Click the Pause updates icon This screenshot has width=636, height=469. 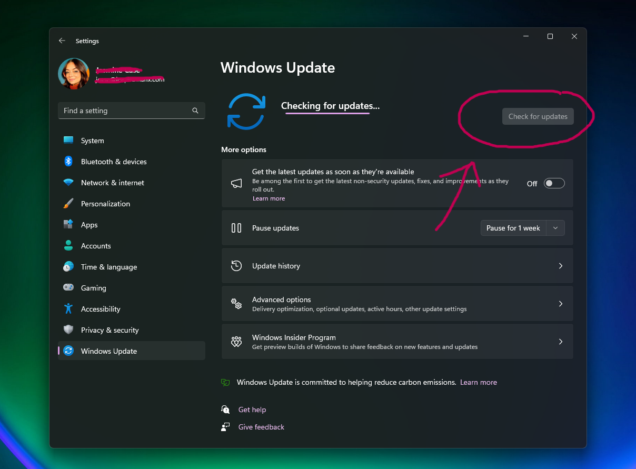click(236, 228)
